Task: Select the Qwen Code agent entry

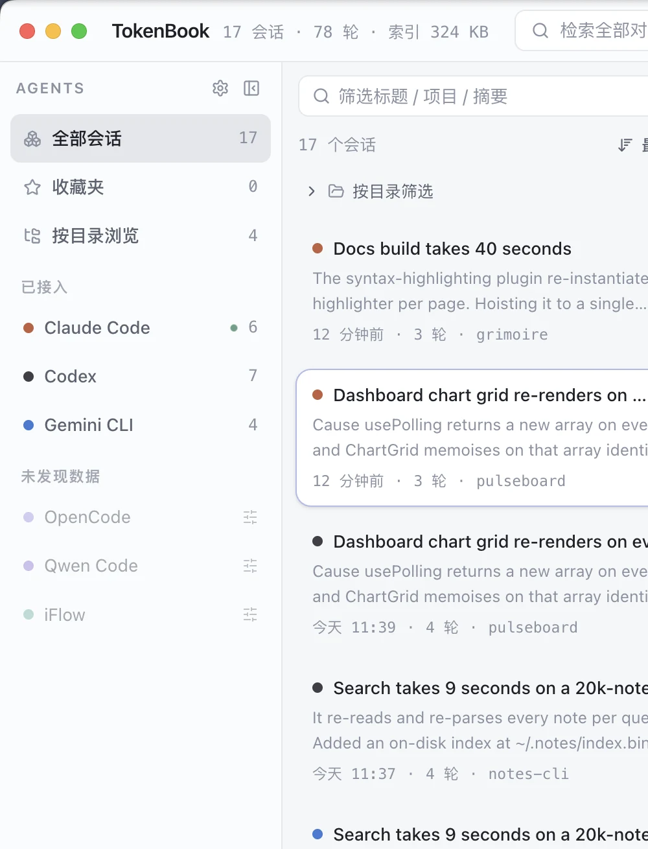Action: point(141,566)
